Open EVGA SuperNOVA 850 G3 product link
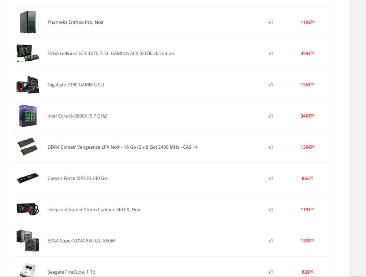This screenshot has height=277, width=366. [81, 241]
